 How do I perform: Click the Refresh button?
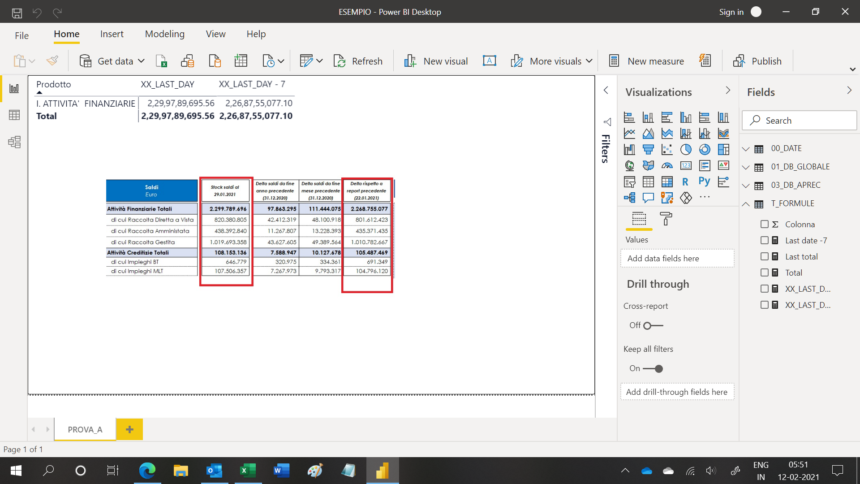[358, 61]
